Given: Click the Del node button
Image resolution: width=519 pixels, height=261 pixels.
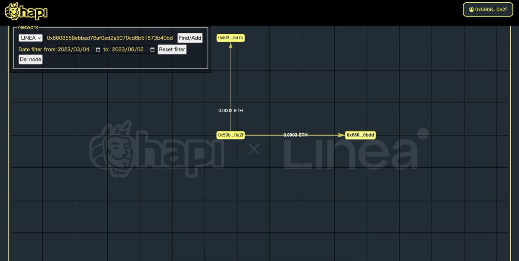Looking at the screenshot, I should click(30, 60).
